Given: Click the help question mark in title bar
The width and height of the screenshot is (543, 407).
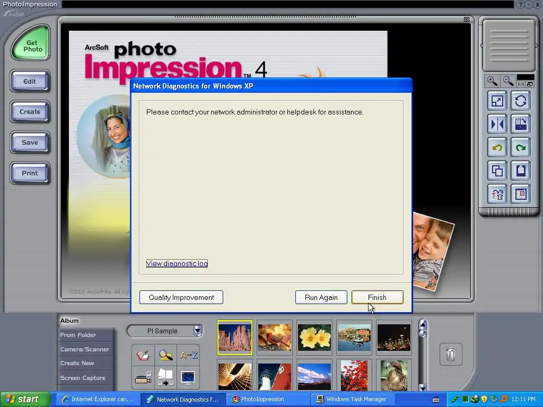Looking at the screenshot, I should point(521,4).
